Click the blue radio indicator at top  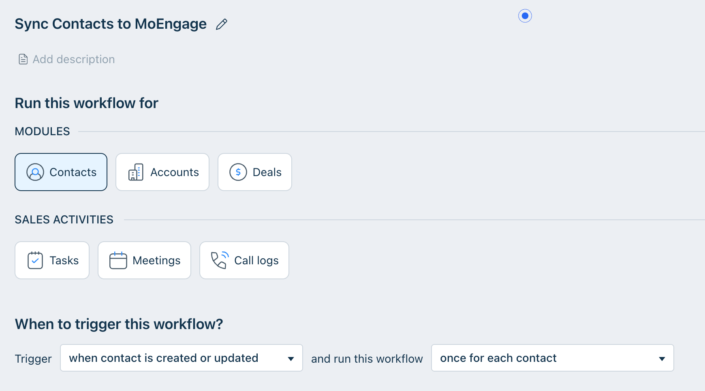click(x=525, y=16)
